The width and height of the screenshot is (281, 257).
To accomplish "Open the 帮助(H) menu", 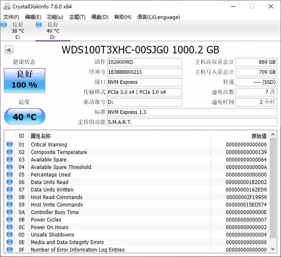I will pos(123,17).
